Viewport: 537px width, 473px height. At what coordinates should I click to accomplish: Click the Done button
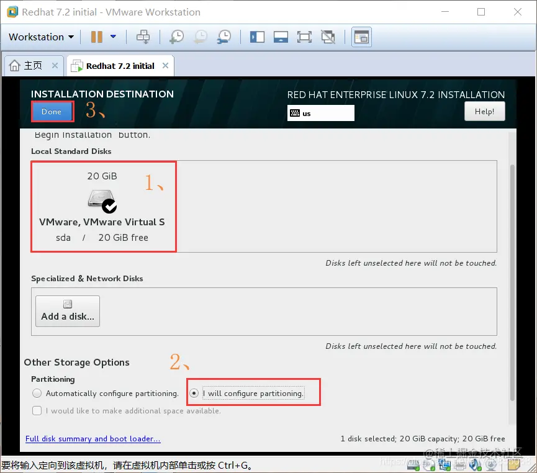coord(52,111)
